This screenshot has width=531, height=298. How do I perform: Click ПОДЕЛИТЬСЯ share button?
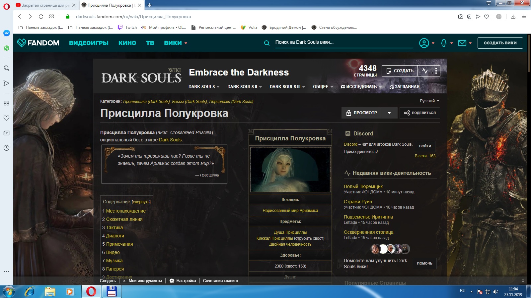pos(420,113)
